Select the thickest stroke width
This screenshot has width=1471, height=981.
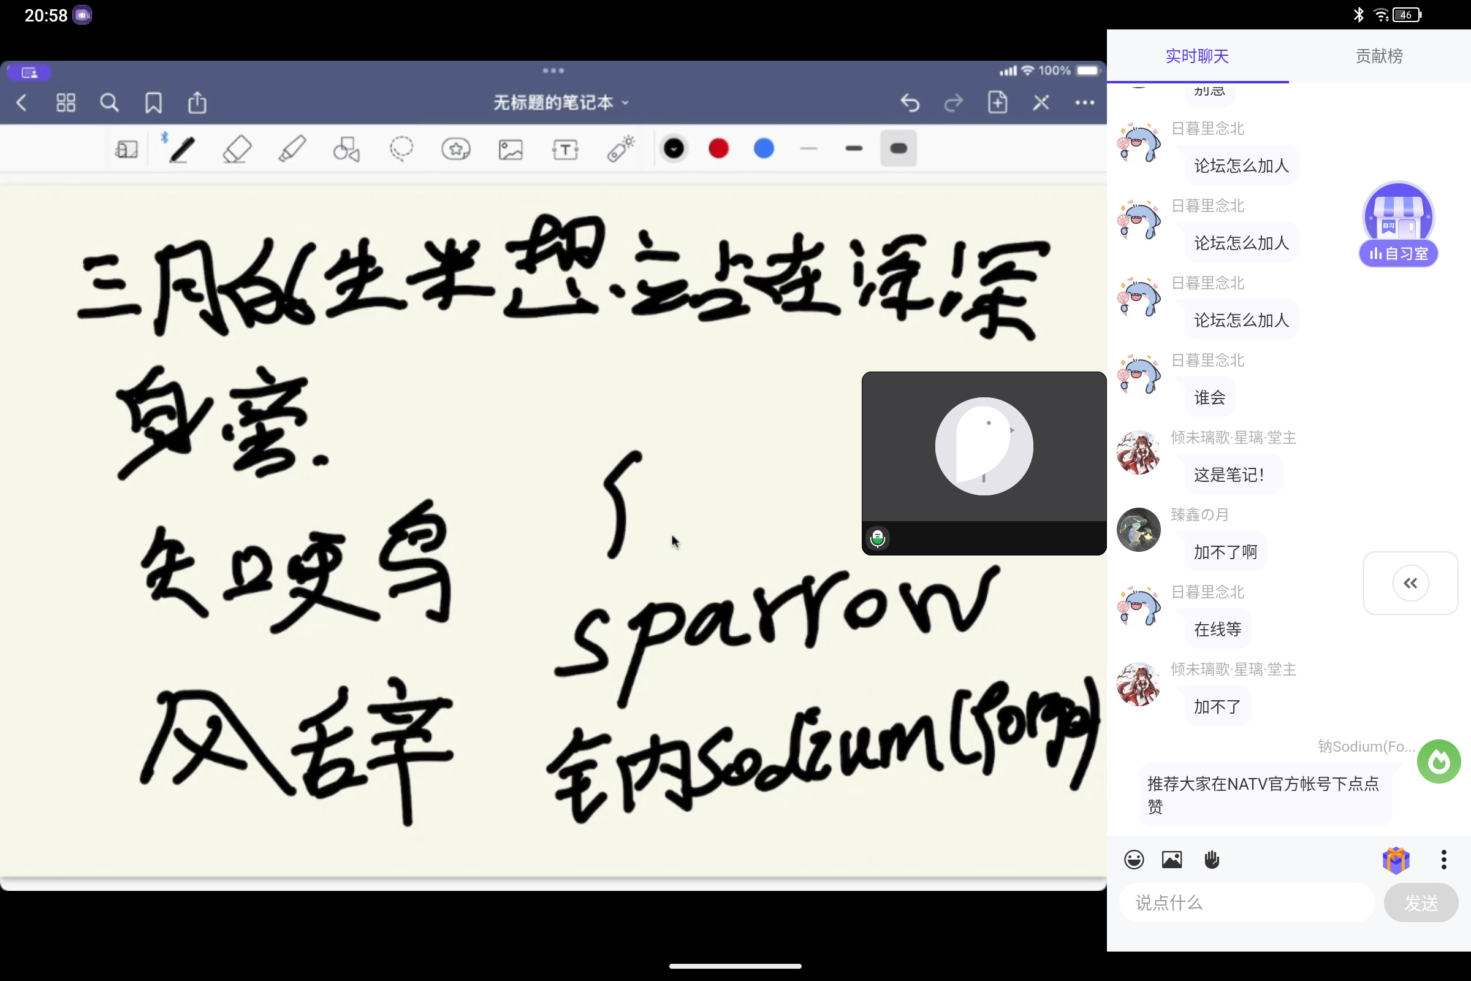899,149
